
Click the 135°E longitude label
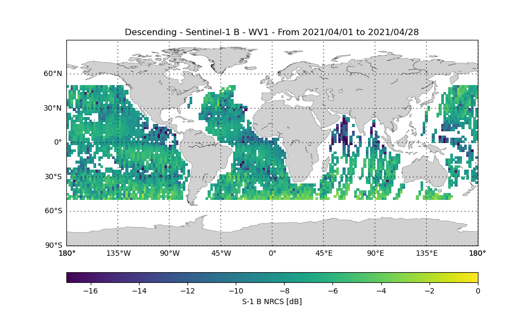point(427,253)
